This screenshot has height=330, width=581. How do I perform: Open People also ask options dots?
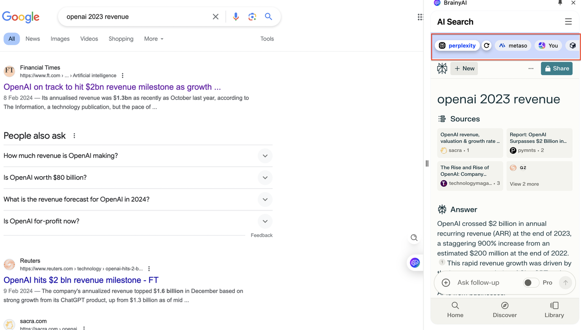[x=74, y=136]
